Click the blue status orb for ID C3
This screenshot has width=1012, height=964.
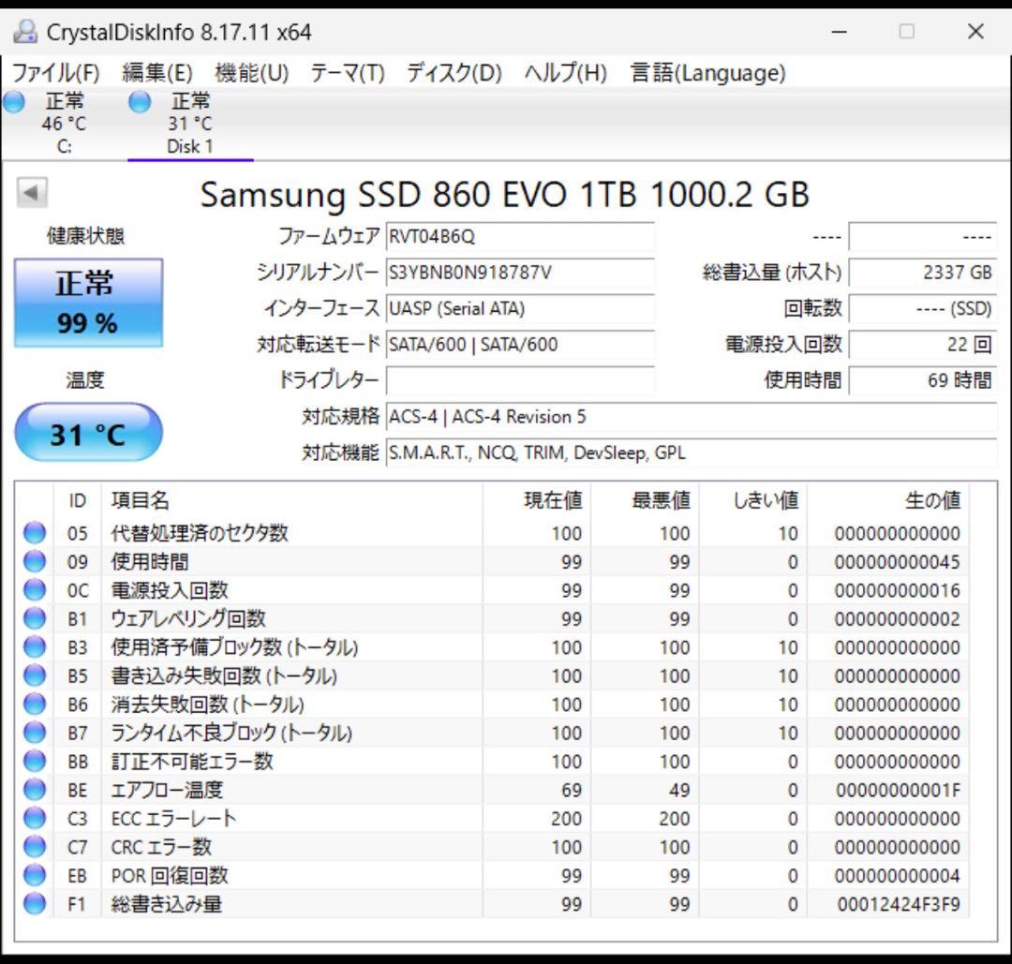35,818
